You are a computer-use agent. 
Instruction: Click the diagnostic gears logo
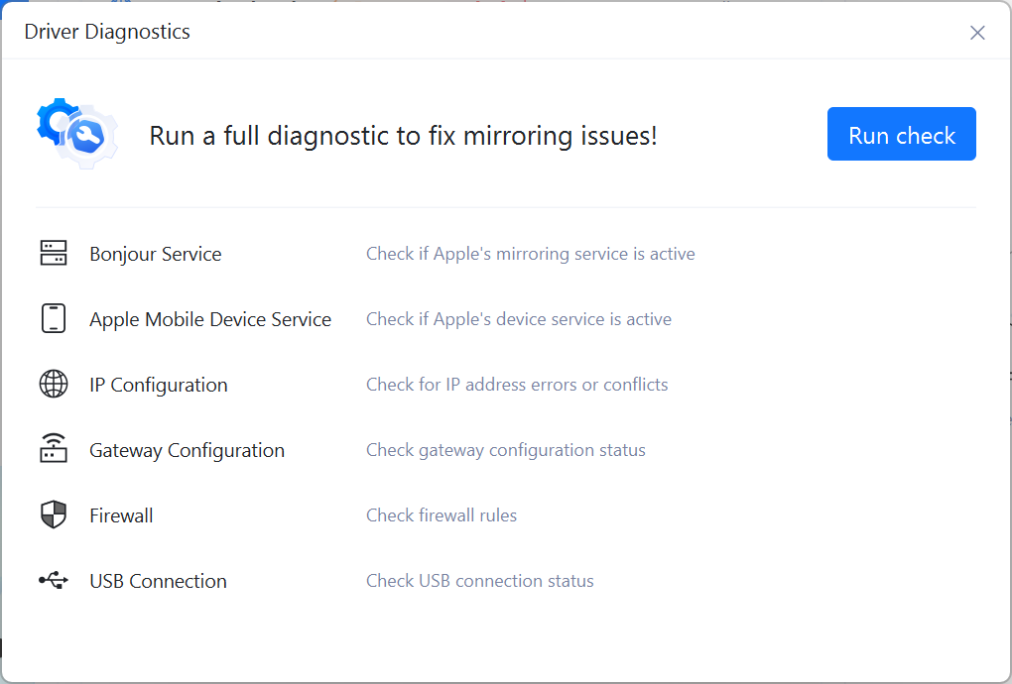pos(76,134)
